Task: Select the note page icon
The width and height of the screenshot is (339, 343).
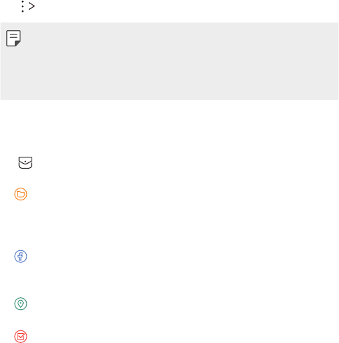Action: tap(13, 38)
